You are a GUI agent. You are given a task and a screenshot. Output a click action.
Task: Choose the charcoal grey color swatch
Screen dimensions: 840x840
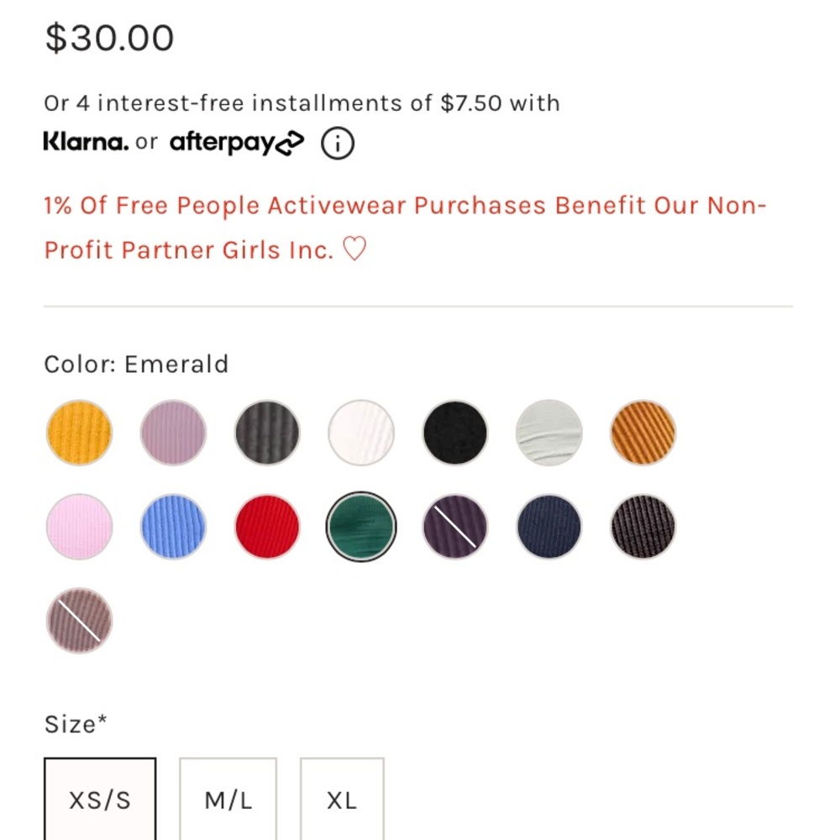click(x=267, y=433)
